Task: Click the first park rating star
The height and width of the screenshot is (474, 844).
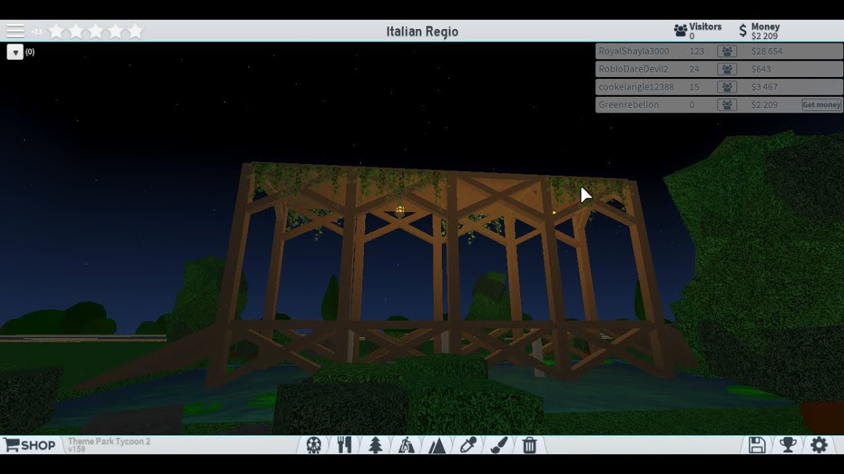Action: (56, 31)
